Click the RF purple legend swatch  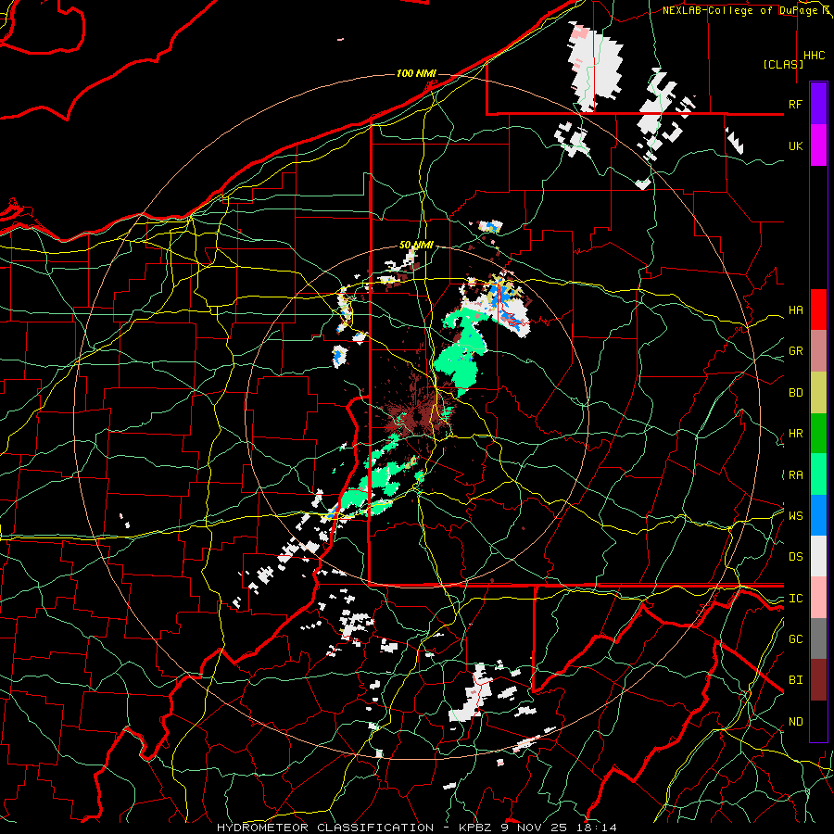(818, 104)
